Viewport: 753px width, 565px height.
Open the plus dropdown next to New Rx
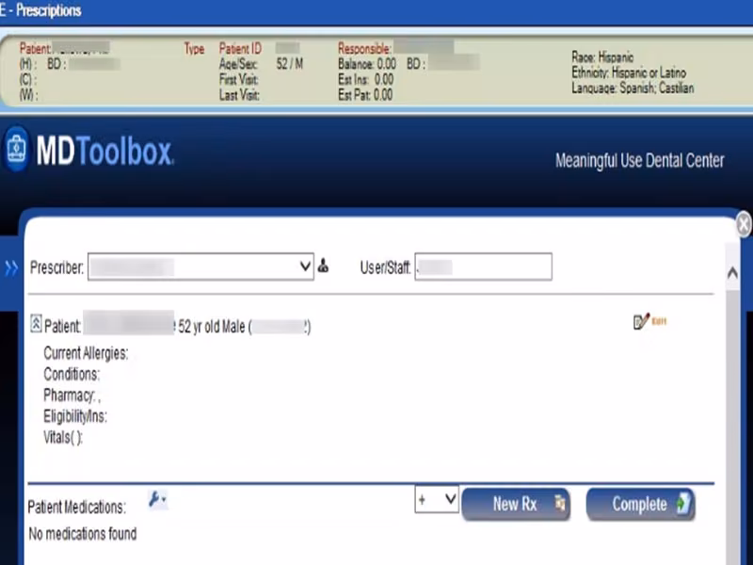pyautogui.click(x=437, y=500)
